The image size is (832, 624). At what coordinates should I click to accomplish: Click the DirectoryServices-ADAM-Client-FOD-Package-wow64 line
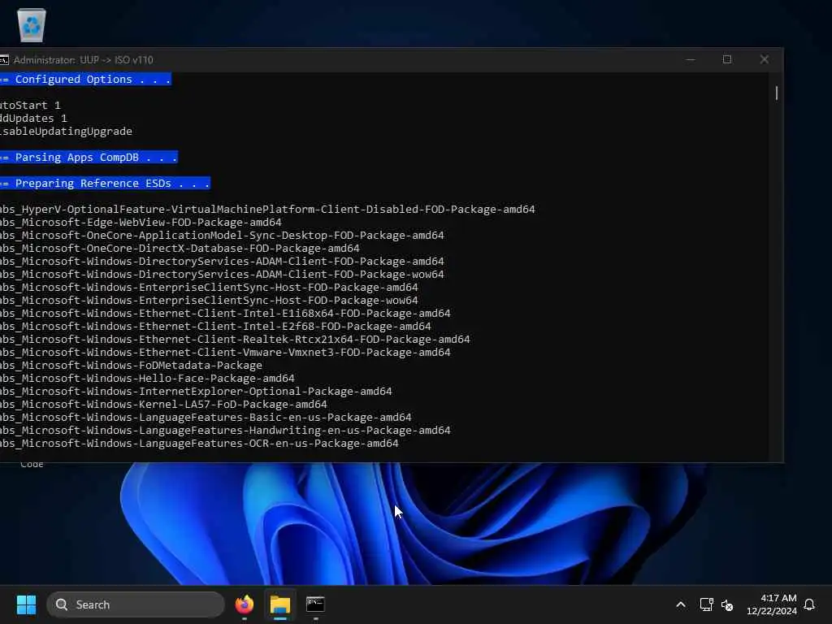222,275
